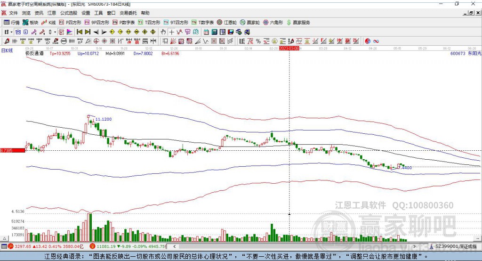Viewport: 482px width, 261px height.
Task: Click the calendar date icon
Action: (x=206, y=32)
